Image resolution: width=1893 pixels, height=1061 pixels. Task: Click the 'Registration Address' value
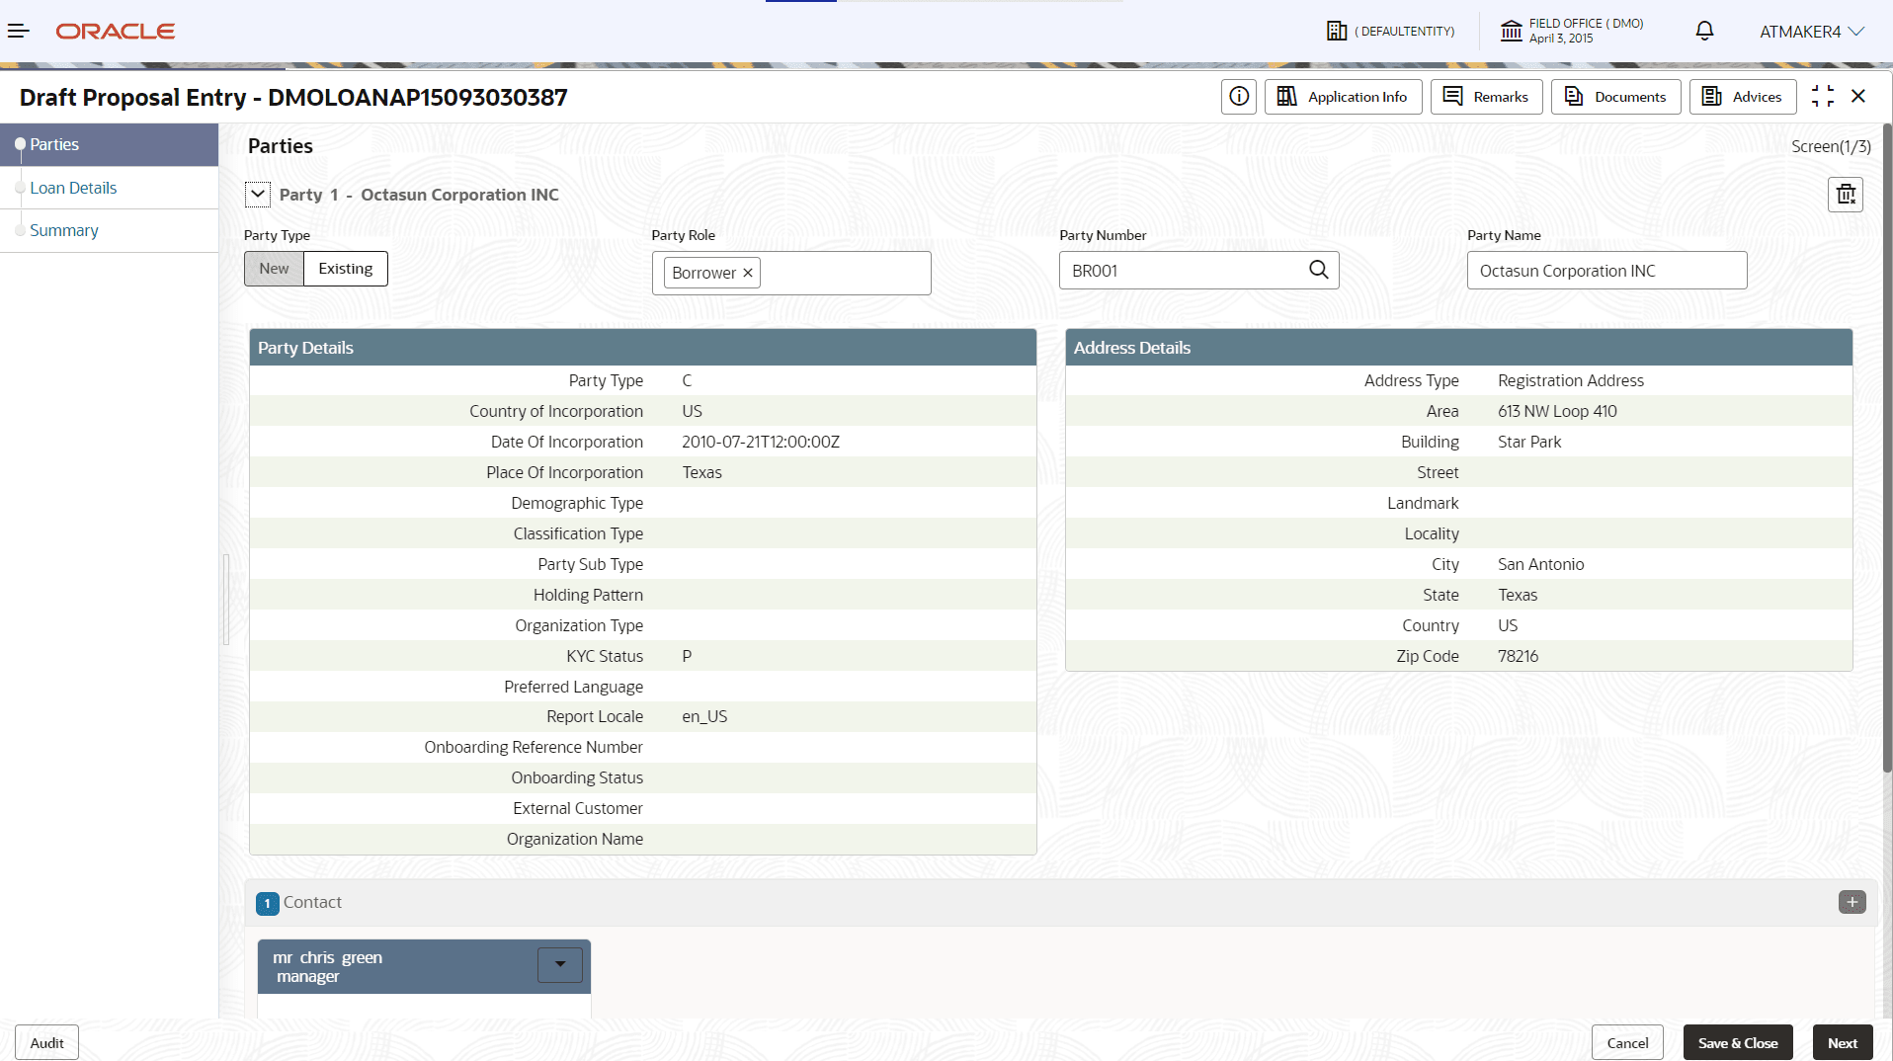(1571, 380)
